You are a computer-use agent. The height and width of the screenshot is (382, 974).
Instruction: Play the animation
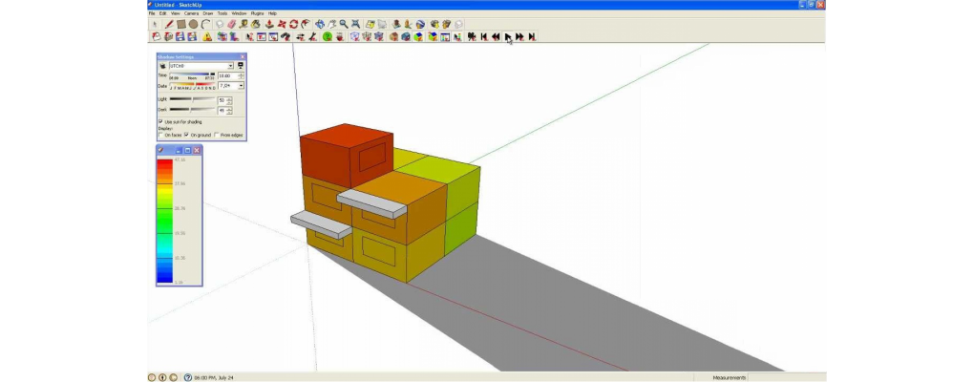[507, 36]
